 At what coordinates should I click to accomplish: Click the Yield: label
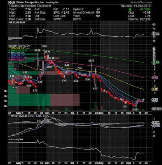(x=76, y=16)
